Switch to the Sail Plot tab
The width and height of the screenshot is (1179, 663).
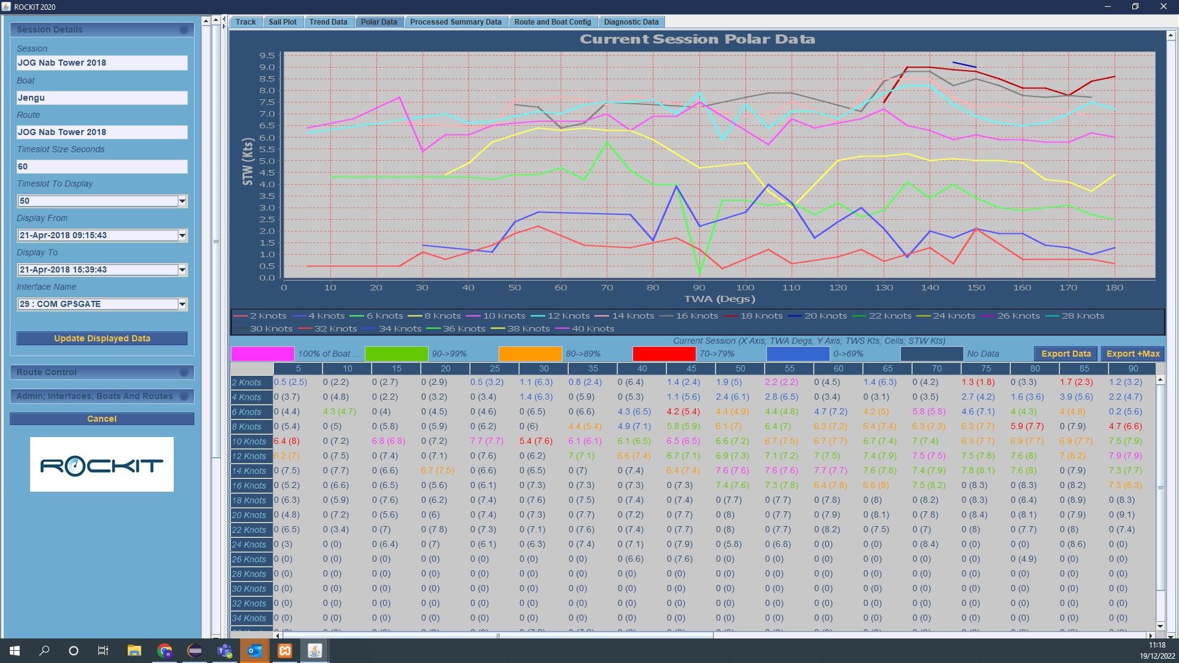click(282, 21)
